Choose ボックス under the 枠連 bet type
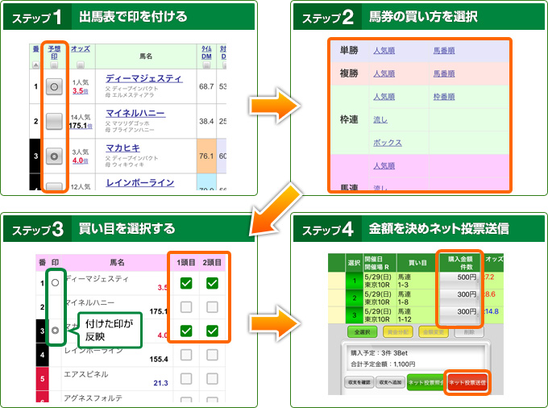The width and height of the screenshot is (548, 408). click(x=387, y=143)
